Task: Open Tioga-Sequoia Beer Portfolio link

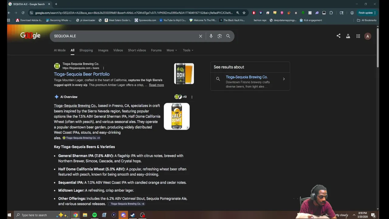Action: tap(82, 74)
